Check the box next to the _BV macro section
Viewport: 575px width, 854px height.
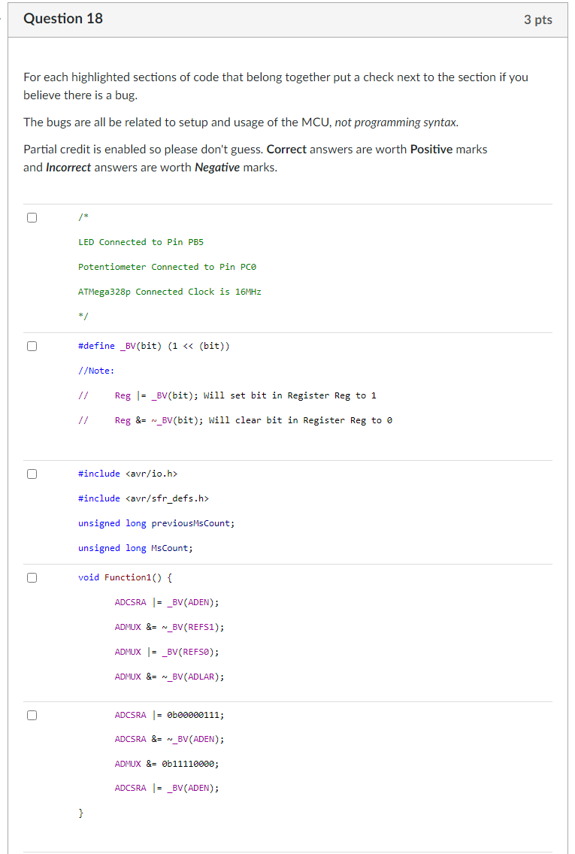tap(31, 345)
